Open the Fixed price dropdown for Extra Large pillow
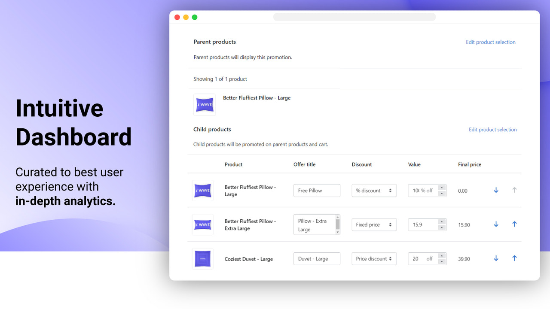Image resolution: width=550 pixels, height=309 pixels. [374, 224]
